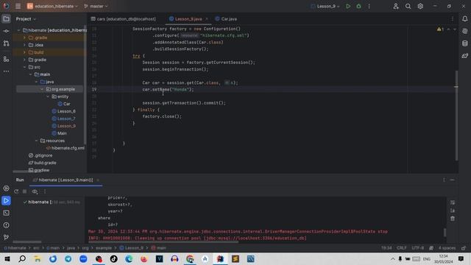Close the Lesson_9.java tab
471x265 pixels.
click(x=207, y=19)
